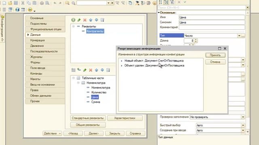Open the Действия dropdown button
This screenshot has width=259, height=145.
(x=52, y=133)
